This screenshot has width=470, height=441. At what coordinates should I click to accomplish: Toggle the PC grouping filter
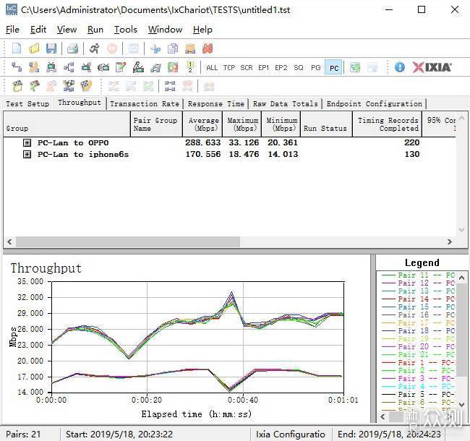click(x=333, y=68)
